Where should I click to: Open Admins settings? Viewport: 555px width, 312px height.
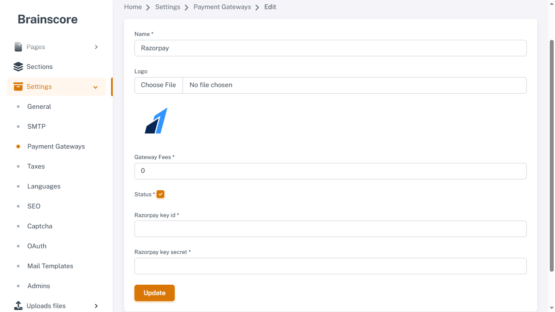point(39,286)
